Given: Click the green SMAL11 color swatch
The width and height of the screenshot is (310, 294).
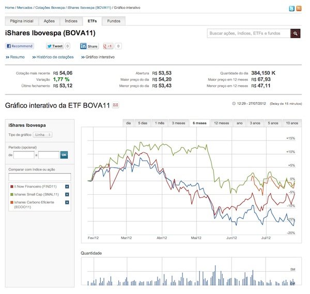Looking at the screenshot, I should tap(12, 194).
